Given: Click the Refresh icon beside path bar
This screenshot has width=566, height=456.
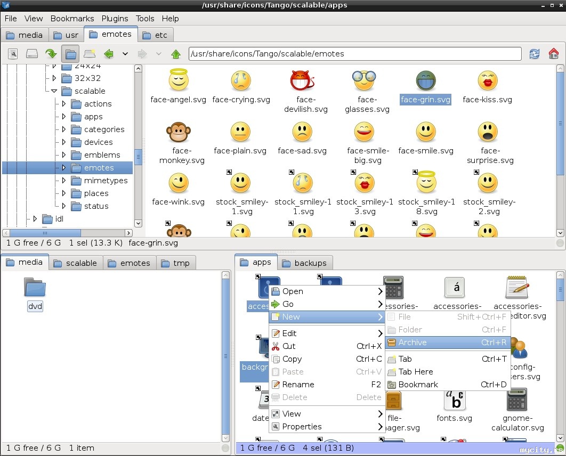Looking at the screenshot, I should [x=534, y=54].
